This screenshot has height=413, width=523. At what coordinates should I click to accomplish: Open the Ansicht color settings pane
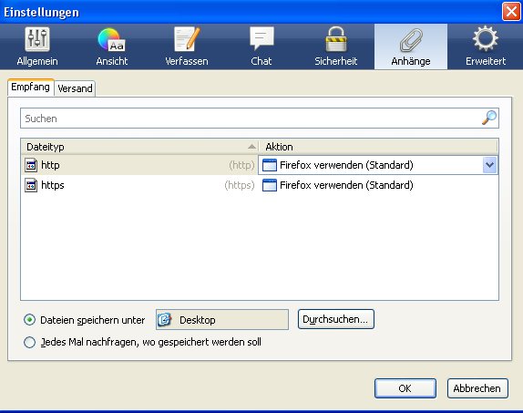112,46
